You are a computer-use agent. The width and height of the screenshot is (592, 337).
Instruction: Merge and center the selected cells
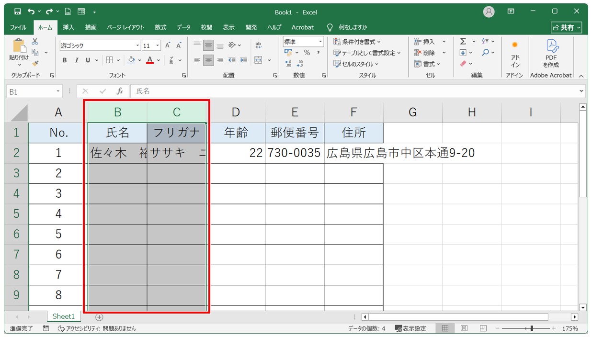click(259, 60)
